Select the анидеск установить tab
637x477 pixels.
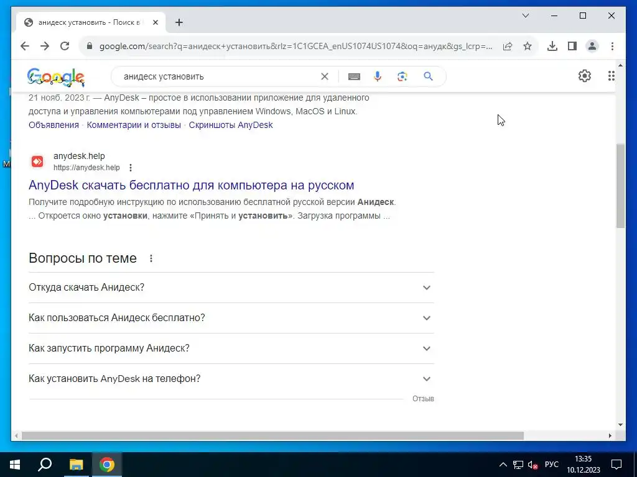[90, 22]
